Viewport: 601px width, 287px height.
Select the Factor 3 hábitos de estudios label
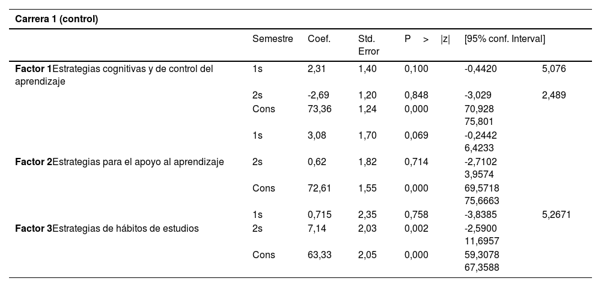click(x=107, y=228)
